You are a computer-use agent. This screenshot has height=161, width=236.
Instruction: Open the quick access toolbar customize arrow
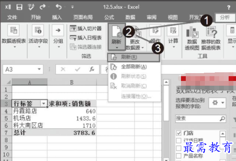click(72, 7)
